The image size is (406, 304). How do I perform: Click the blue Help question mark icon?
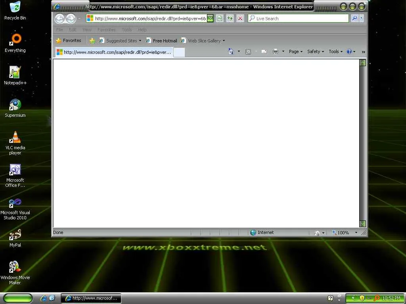349,51
